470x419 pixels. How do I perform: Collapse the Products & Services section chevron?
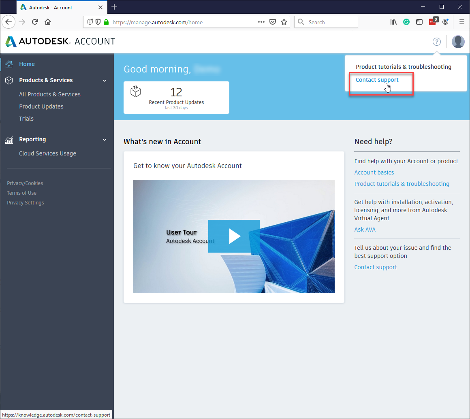click(x=104, y=81)
